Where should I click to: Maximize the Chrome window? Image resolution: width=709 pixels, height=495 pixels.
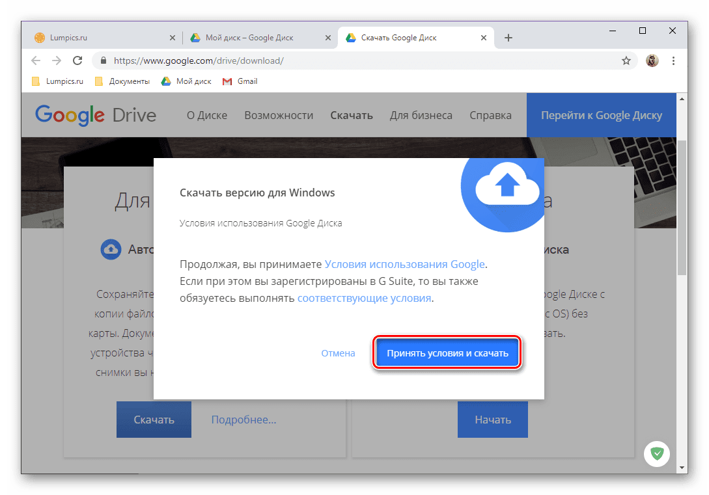(643, 31)
